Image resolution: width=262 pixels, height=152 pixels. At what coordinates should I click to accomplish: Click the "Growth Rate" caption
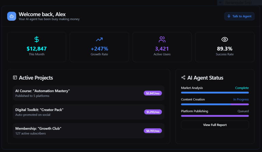pyautogui.click(x=99, y=54)
